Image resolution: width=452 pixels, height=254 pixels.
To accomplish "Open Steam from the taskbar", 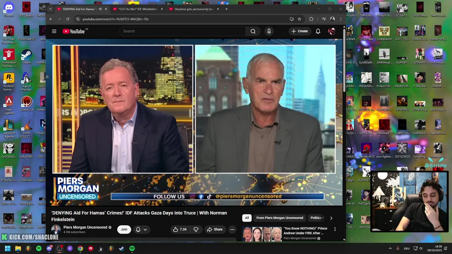I will click(121, 248).
